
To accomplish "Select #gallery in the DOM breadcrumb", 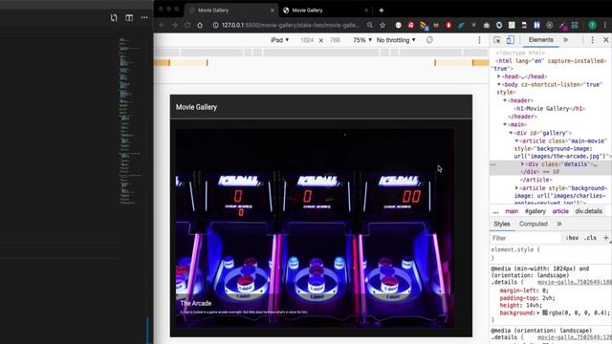I will (535, 211).
